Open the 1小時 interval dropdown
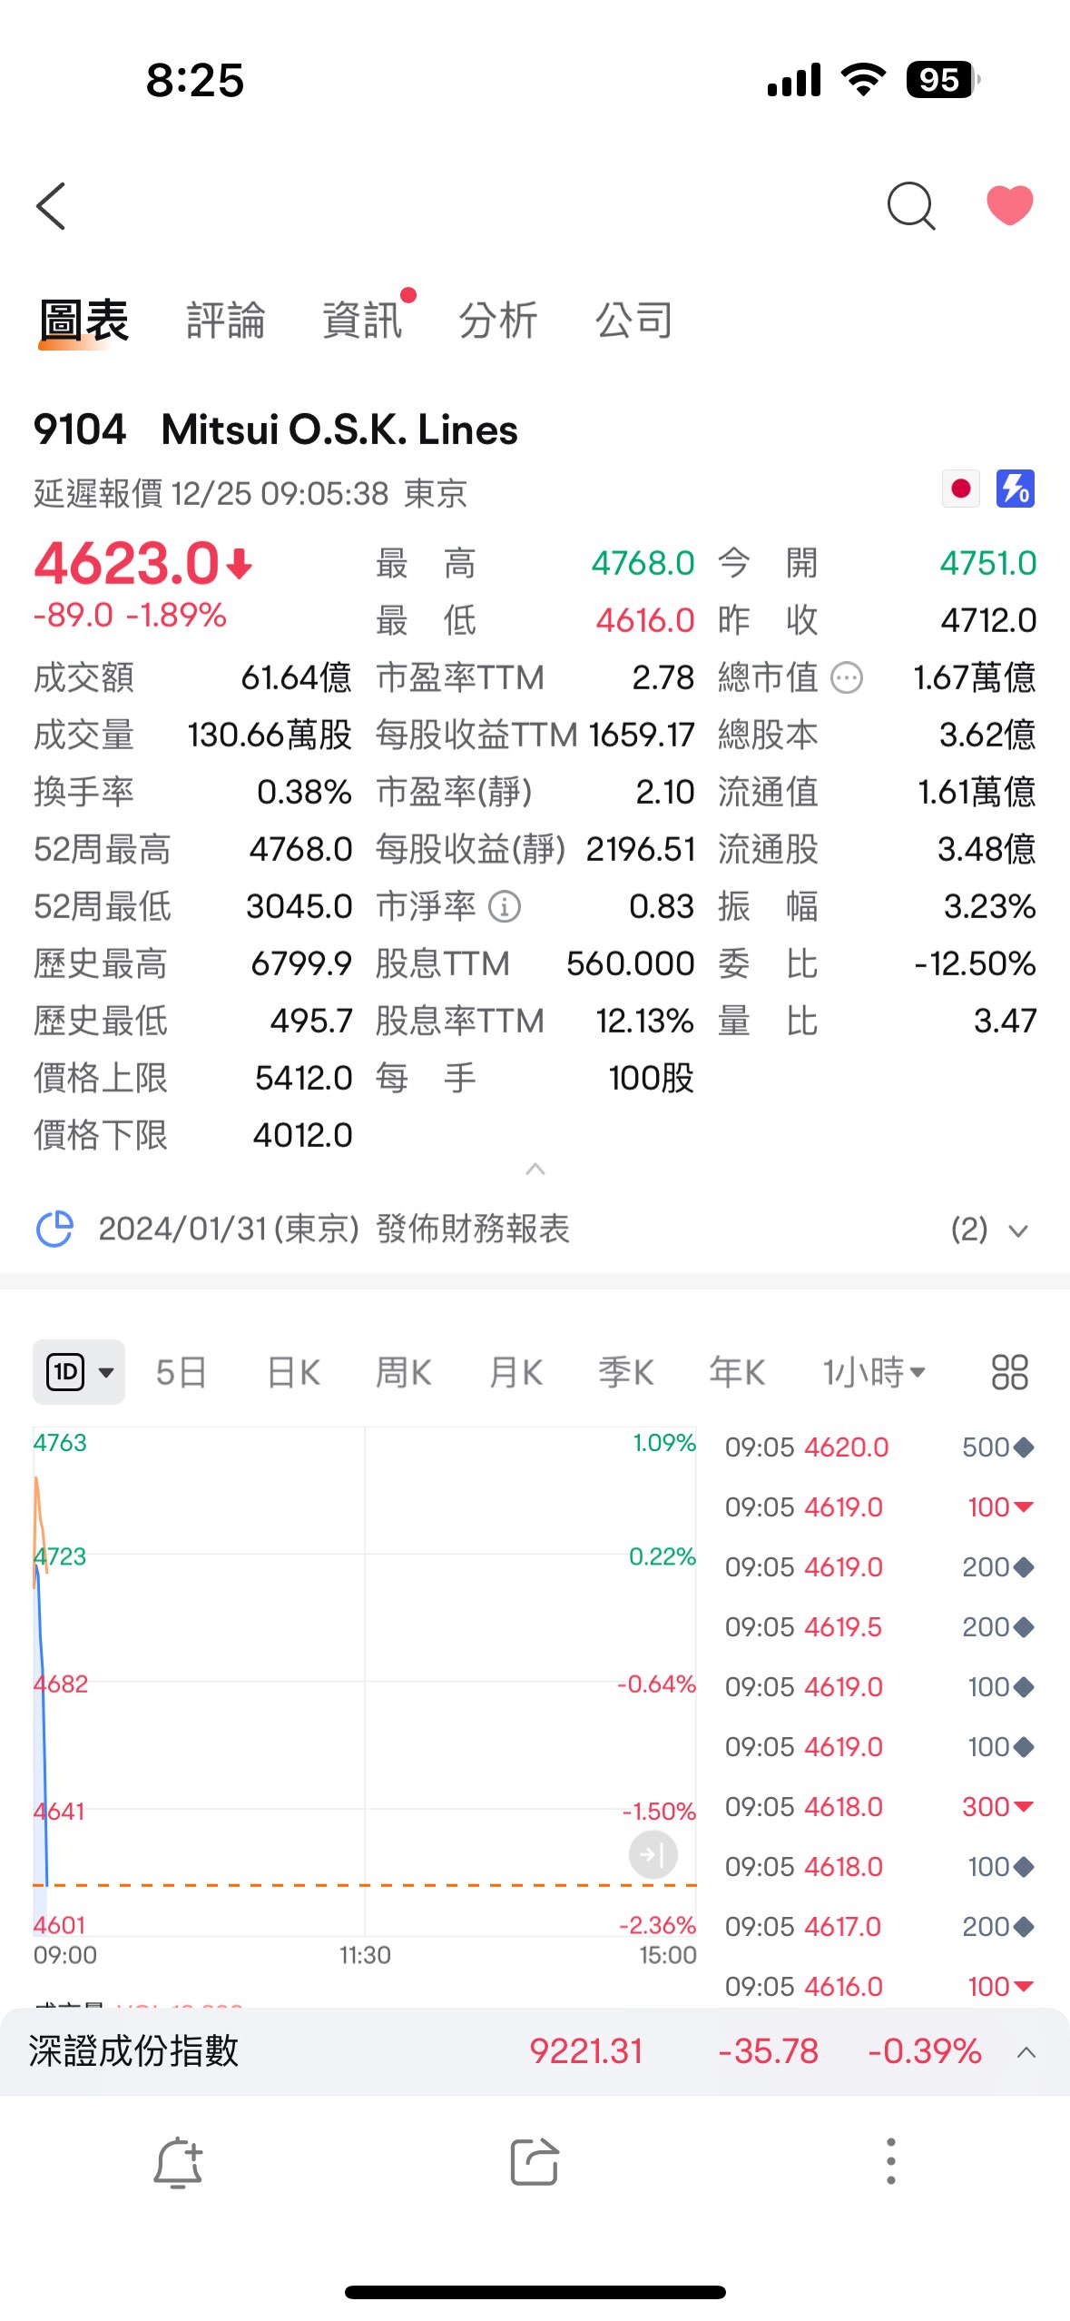Screen dimensions: 1070x2321 click(x=874, y=1372)
